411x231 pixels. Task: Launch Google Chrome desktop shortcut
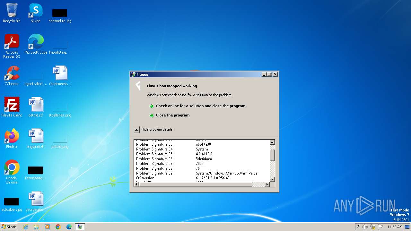pos(12,172)
